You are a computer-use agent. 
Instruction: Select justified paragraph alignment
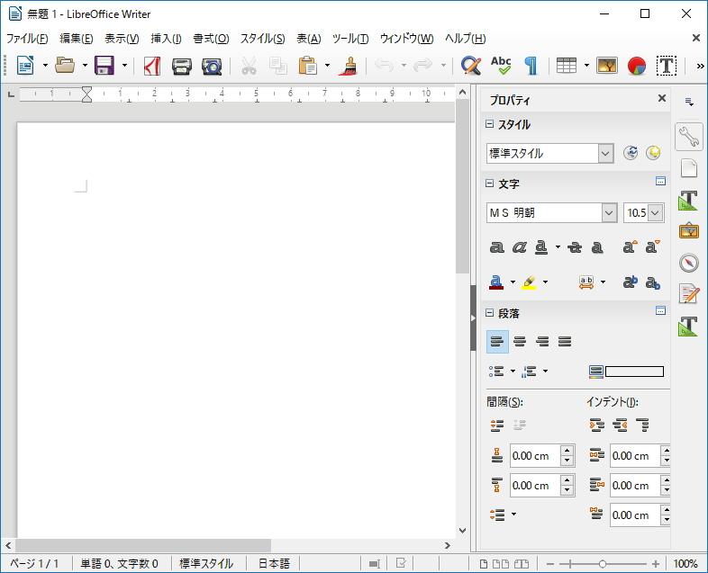tap(565, 341)
